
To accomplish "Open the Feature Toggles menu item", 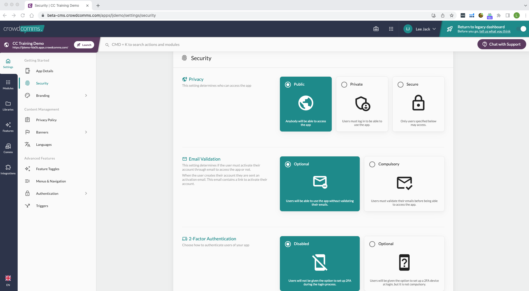I will pyautogui.click(x=48, y=169).
